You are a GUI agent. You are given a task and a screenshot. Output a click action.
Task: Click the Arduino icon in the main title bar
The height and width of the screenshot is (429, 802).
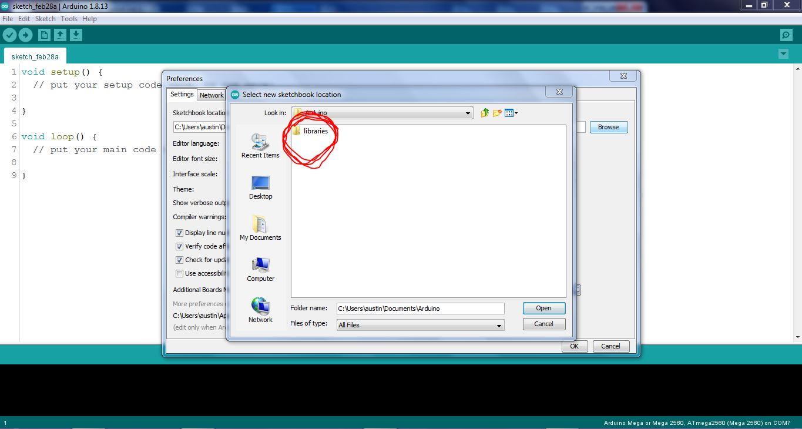coord(5,6)
